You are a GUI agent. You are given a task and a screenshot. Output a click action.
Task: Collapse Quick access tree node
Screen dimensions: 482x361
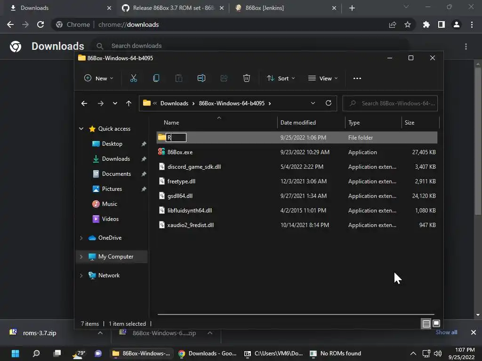pyautogui.click(x=81, y=129)
